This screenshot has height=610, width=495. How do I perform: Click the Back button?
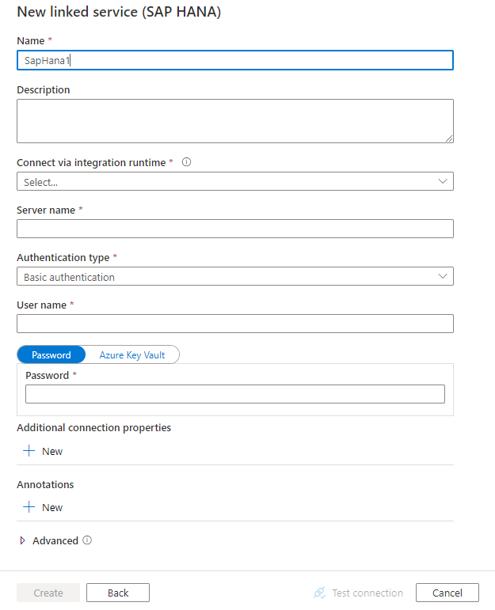[x=118, y=593]
